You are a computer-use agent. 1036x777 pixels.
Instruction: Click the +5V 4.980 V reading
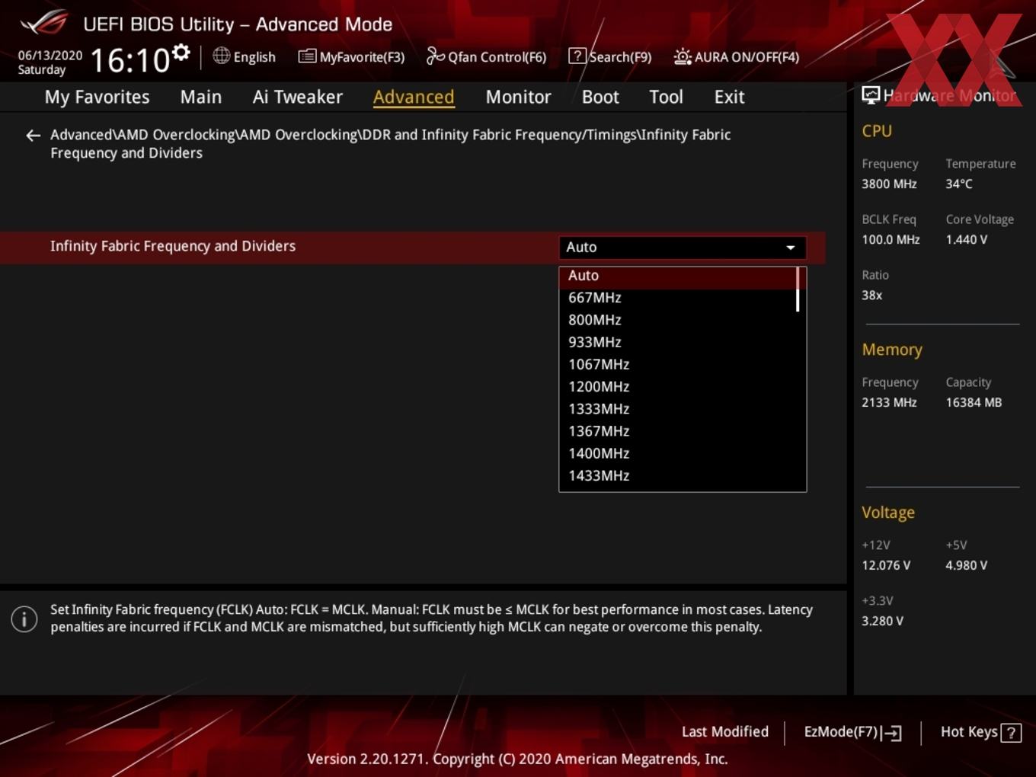click(967, 565)
